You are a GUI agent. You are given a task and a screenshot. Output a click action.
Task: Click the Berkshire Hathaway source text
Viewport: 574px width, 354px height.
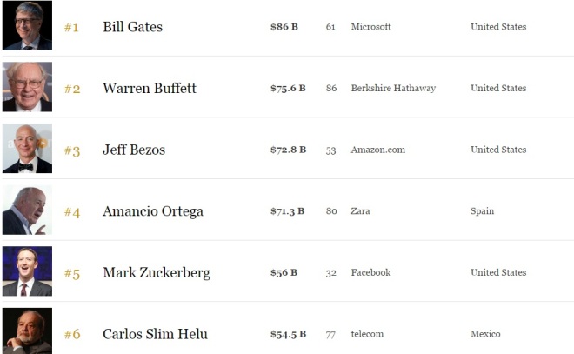point(393,88)
